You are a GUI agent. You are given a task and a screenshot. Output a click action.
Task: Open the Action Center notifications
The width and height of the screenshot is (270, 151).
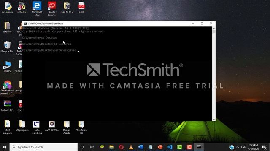coord(264,147)
